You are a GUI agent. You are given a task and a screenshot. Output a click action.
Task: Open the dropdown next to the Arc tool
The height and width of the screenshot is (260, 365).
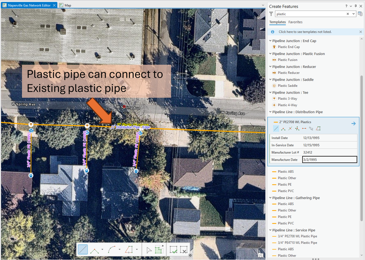tap(119, 249)
